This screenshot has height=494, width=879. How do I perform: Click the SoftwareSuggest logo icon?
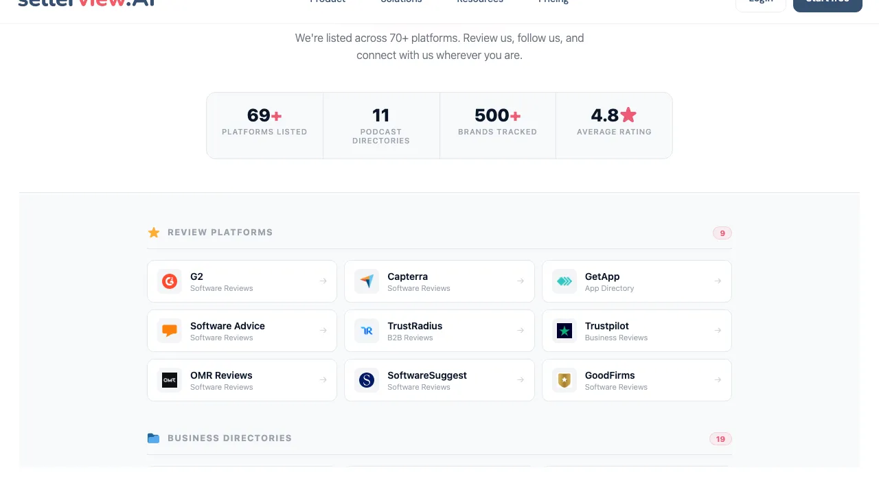(367, 380)
